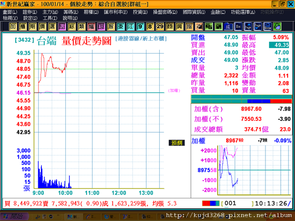Image resolution: width=295 pixels, height=221 pixels.
Task: Click the Page Down toolbar icon
Action: click(258, 27)
